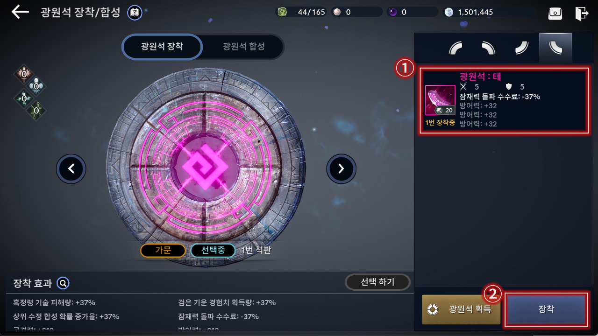
Task: Show the next stone slab with right arrow
Action: pos(341,168)
